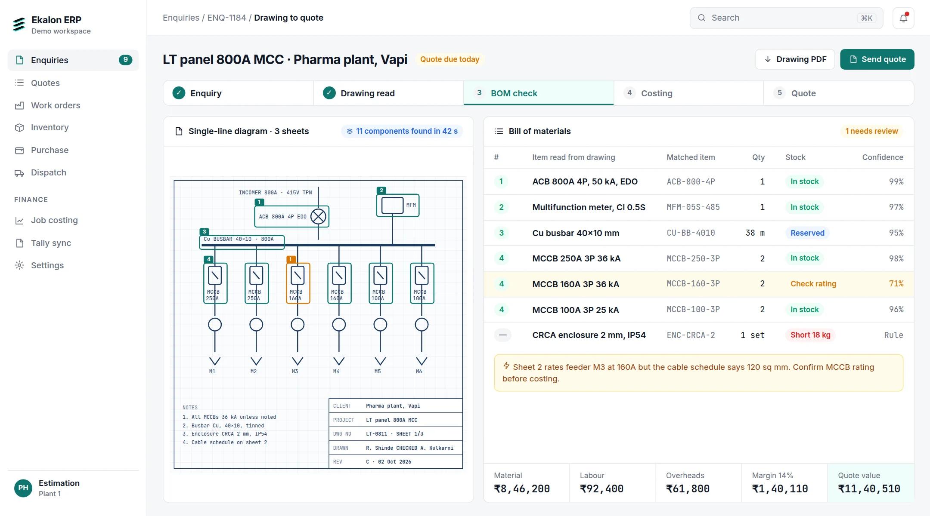This screenshot has width=930, height=516.
Task: Click the Job costing chart icon
Action: 19,221
